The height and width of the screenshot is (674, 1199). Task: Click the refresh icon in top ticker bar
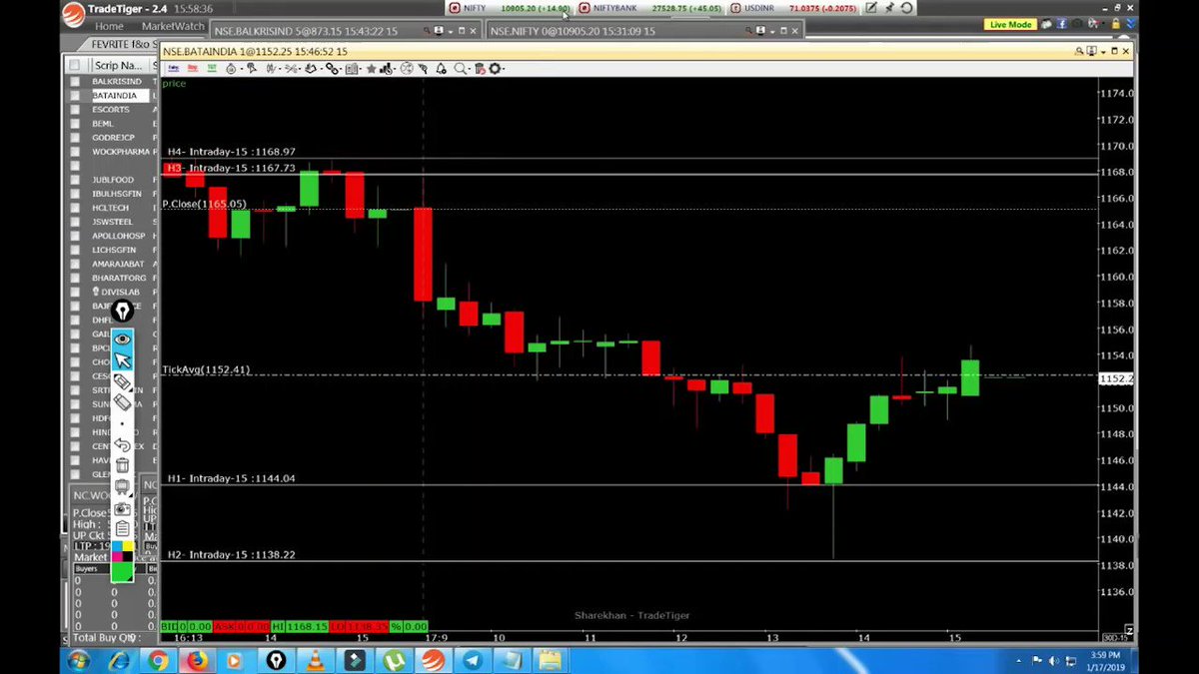tap(906, 8)
